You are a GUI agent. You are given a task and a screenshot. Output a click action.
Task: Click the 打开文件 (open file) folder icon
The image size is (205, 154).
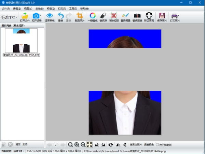(25, 16)
